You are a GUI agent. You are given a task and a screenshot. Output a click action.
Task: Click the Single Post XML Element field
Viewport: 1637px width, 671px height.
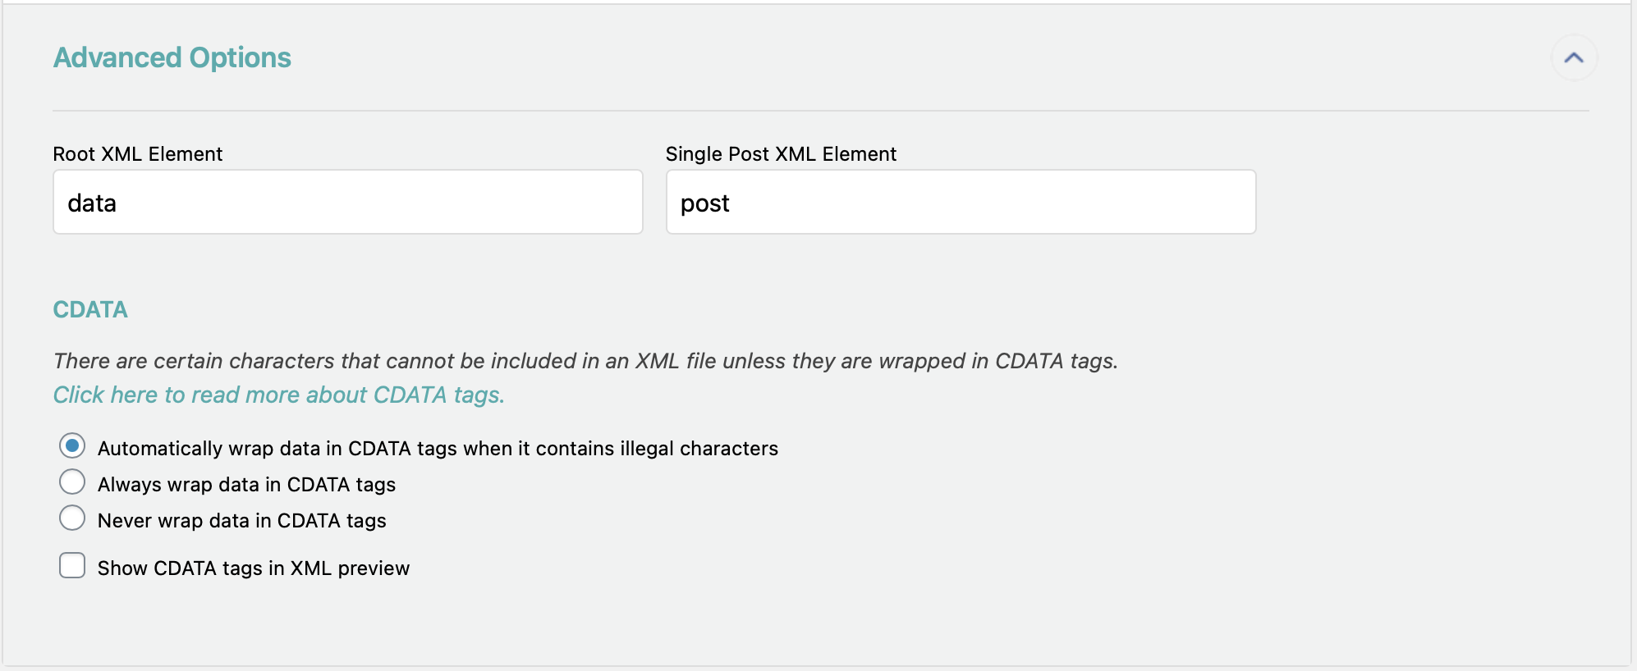point(960,202)
